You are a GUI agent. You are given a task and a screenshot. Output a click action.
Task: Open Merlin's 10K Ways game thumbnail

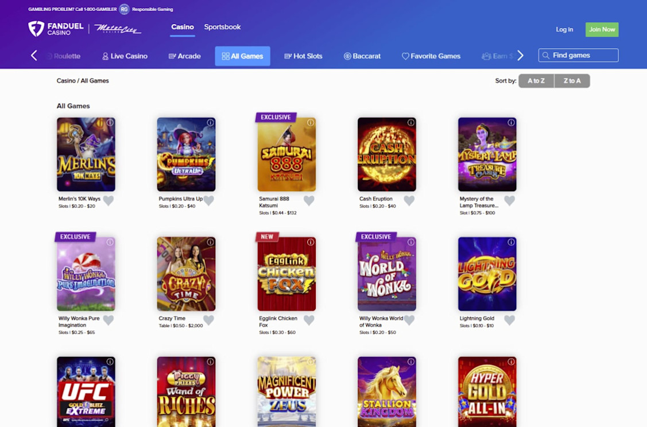[86, 154]
